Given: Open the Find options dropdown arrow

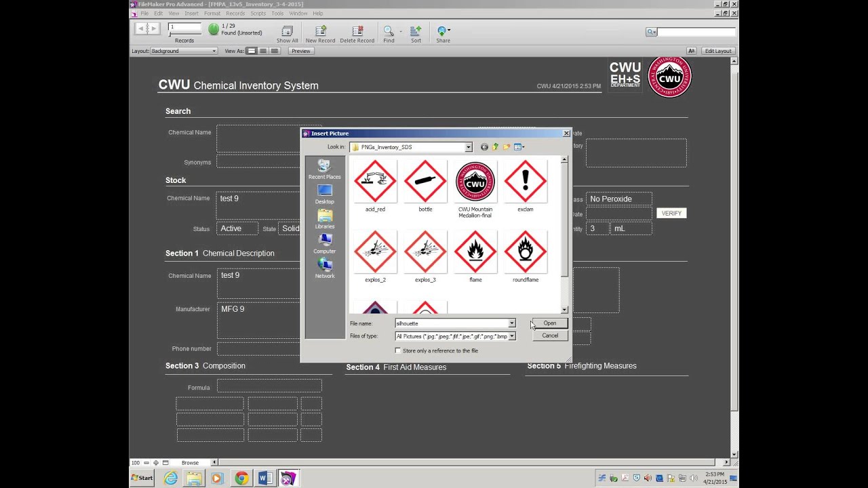Looking at the screenshot, I should [x=400, y=31].
